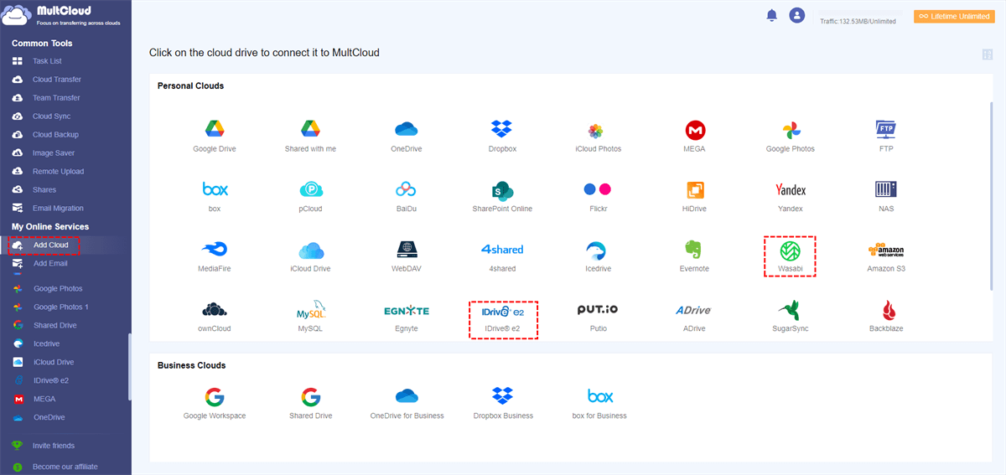1006x475 pixels.
Task: Connect a MySQL database
Action: pyautogui.click(x=310, y=318)
